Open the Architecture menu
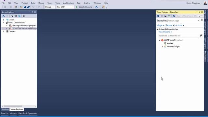 [69, 3]
